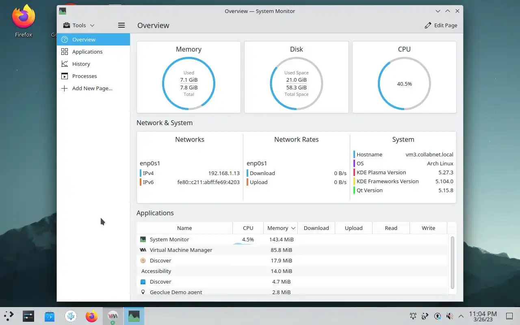The width and height of the screenshot is (520, 325).
Task: Expand the Tools dropdown menu
Action: [79, 25]
